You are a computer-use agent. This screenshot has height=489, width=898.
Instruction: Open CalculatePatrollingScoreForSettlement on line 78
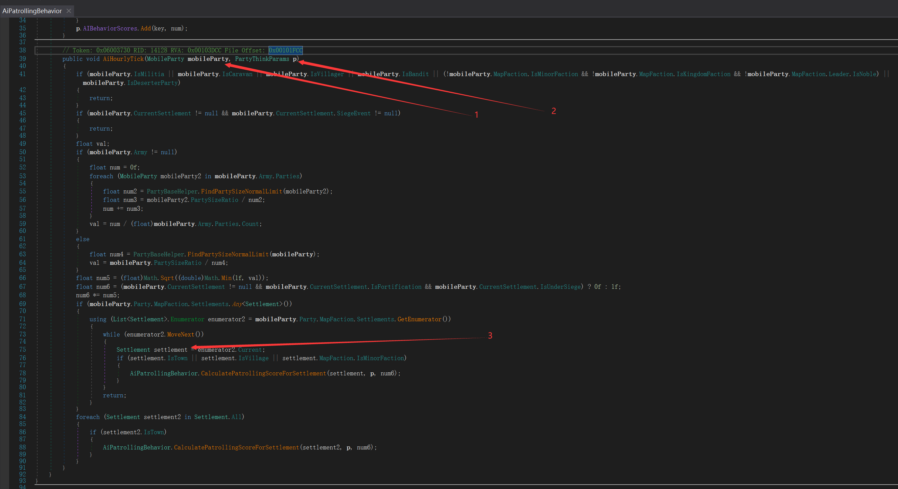[x=263, y=374]
